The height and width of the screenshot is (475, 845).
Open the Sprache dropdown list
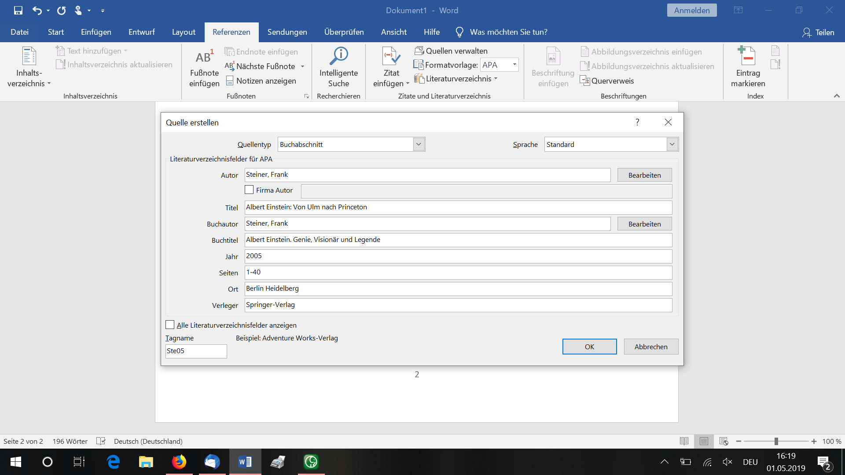click(672, 144)
